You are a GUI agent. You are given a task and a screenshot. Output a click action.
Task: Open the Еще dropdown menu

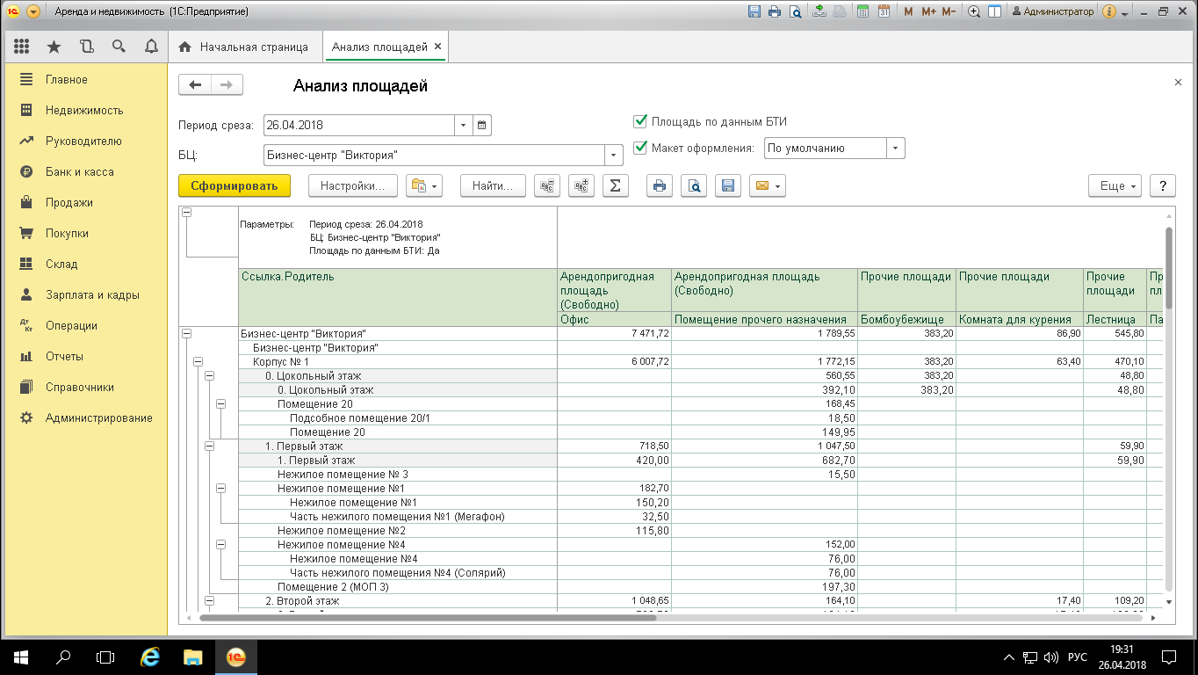[1116, 185]
